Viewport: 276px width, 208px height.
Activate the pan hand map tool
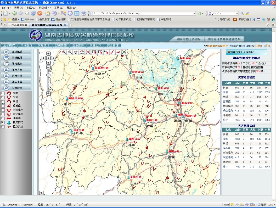pyautogui.click(x=76, y=52)
